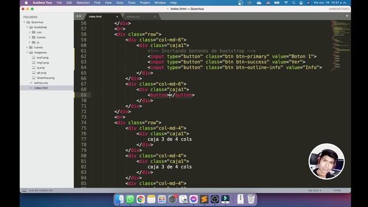
Task: Click the date and time in menu bar
Action: point(330,3)
